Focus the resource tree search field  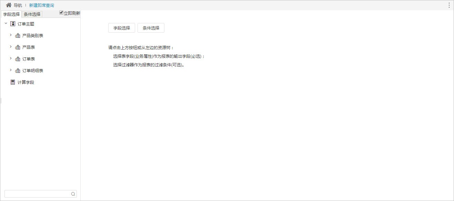[41, 194]
